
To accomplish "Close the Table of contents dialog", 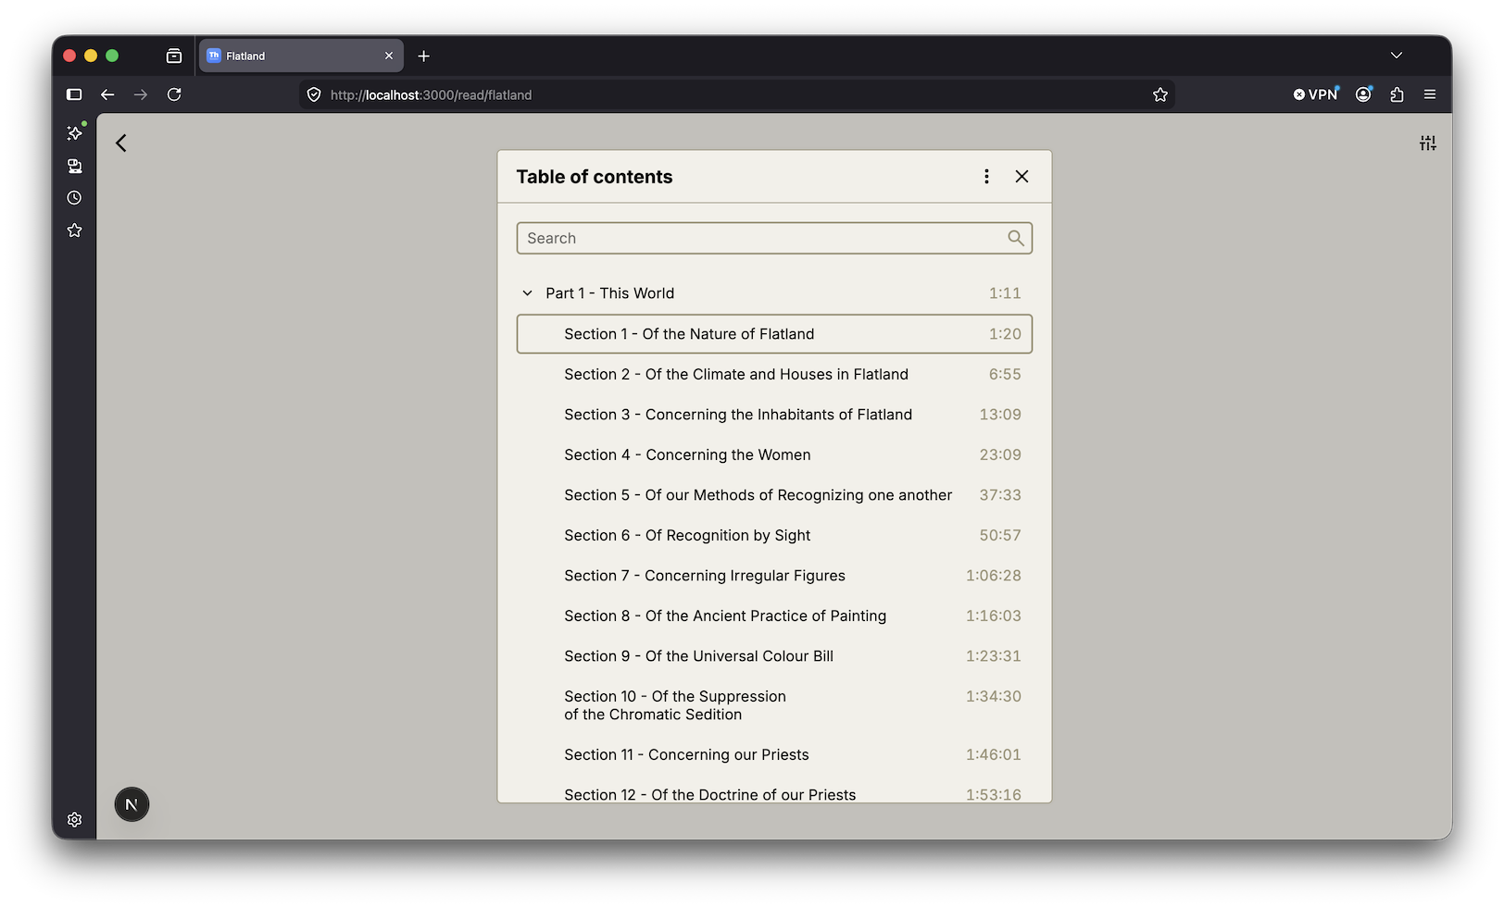I will click(x=1021, y=177).
